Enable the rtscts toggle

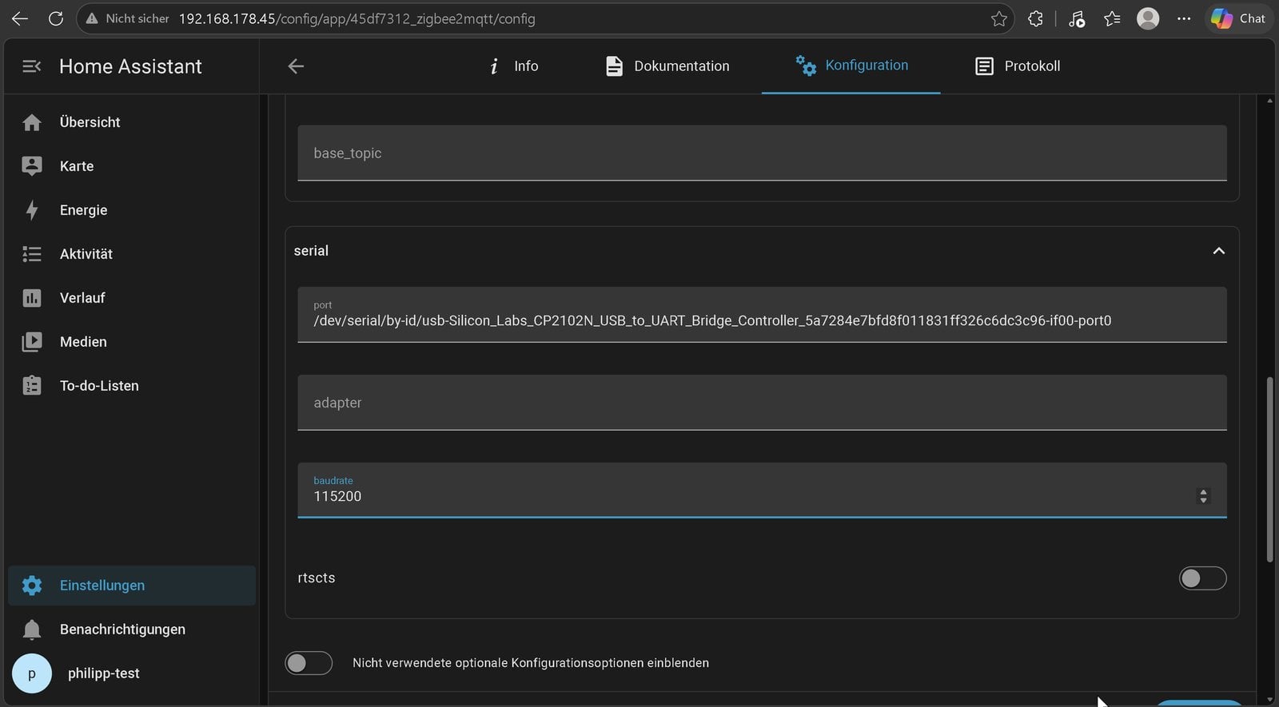(x=1202, y=578)
